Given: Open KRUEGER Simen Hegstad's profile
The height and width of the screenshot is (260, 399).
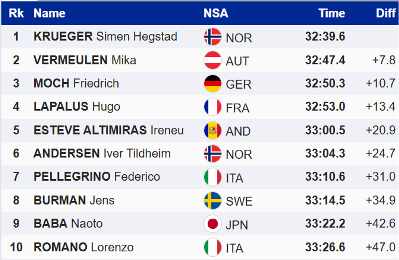Looking at the screenshot, I should [x=105, y=37].
